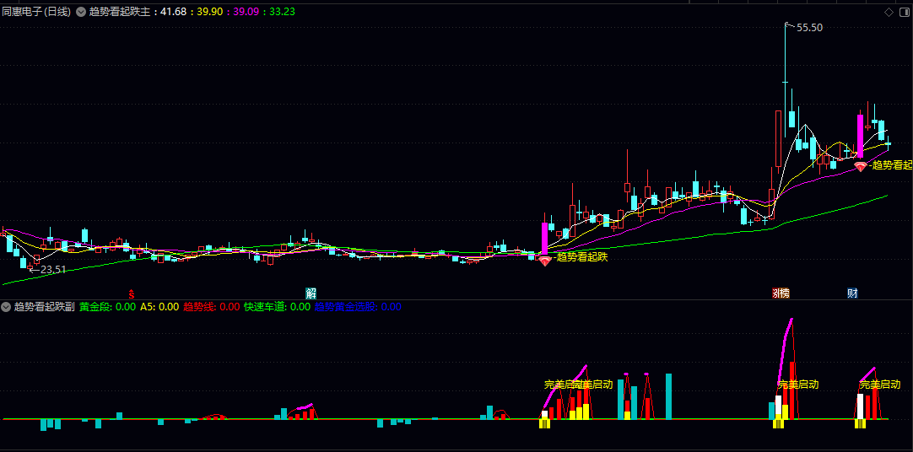
Task: Click the red gem signal near 趋势看起跌
Action: pos(545,261)
